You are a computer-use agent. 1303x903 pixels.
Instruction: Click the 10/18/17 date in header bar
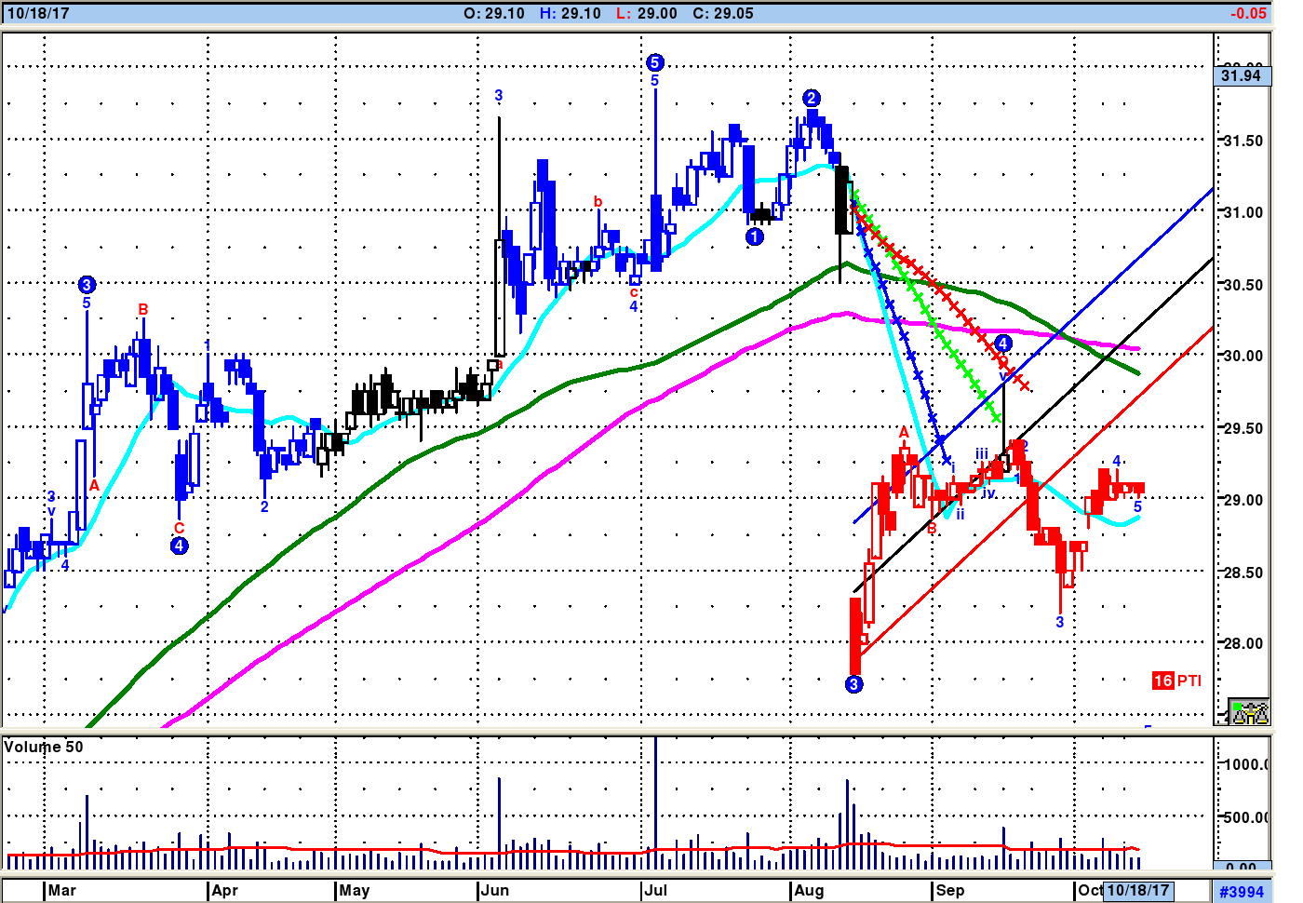[38, 13]
